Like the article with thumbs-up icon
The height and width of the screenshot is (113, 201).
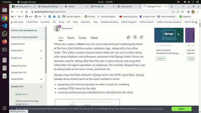click(128, 37)
